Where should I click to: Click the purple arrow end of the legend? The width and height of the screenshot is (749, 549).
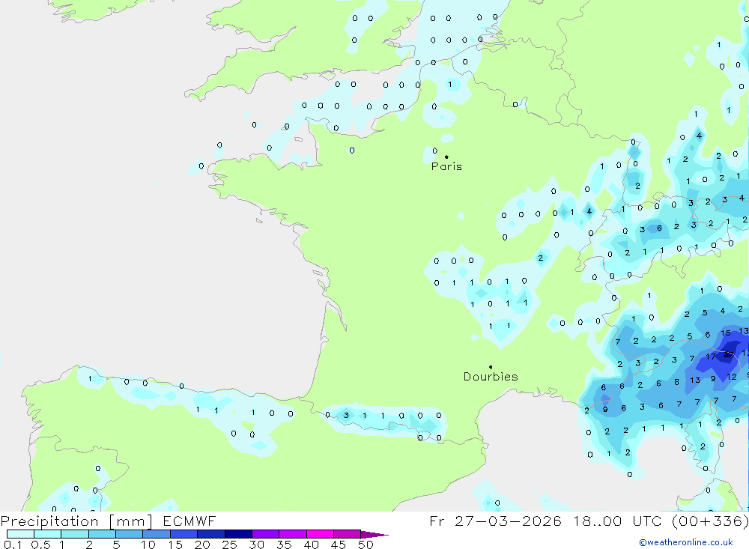374,534
